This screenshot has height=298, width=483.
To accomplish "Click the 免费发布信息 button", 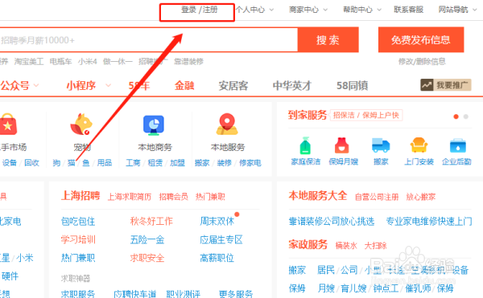I will pos(421,39).
